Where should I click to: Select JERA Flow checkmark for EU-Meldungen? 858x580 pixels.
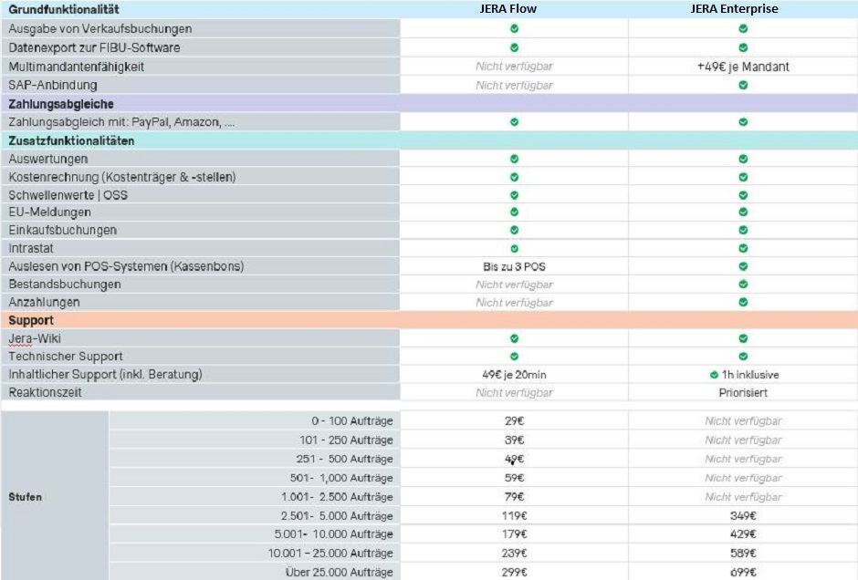(514, 212)
